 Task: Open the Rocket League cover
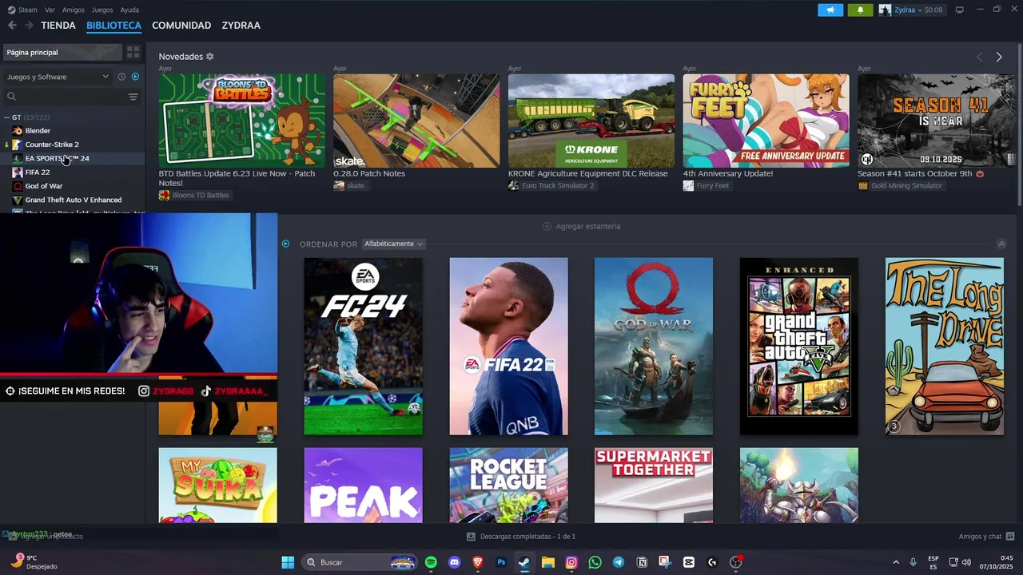pyautogui.click(x=508, y=486)
